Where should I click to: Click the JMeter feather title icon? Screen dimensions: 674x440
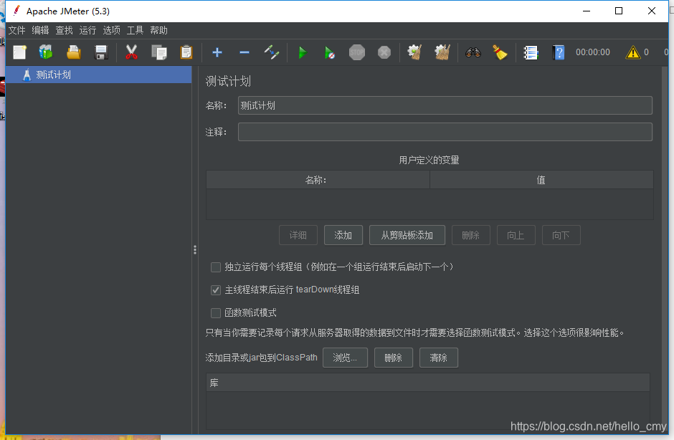(x=16, y=11)
